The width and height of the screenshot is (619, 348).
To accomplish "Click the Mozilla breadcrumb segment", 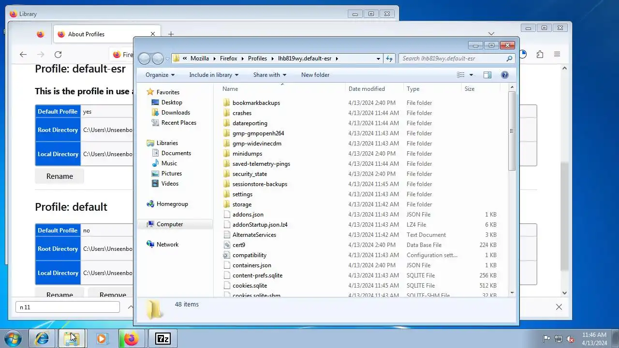I will point(200,58).
